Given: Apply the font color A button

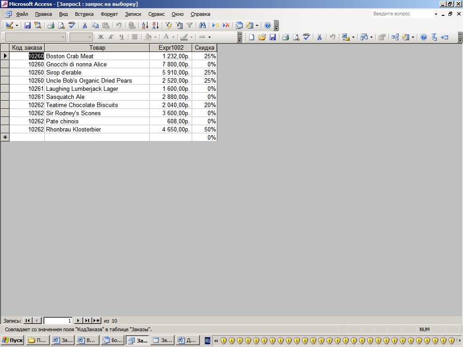Looking at the screenshot, I should pyautogui.click(x=166, y=37).
